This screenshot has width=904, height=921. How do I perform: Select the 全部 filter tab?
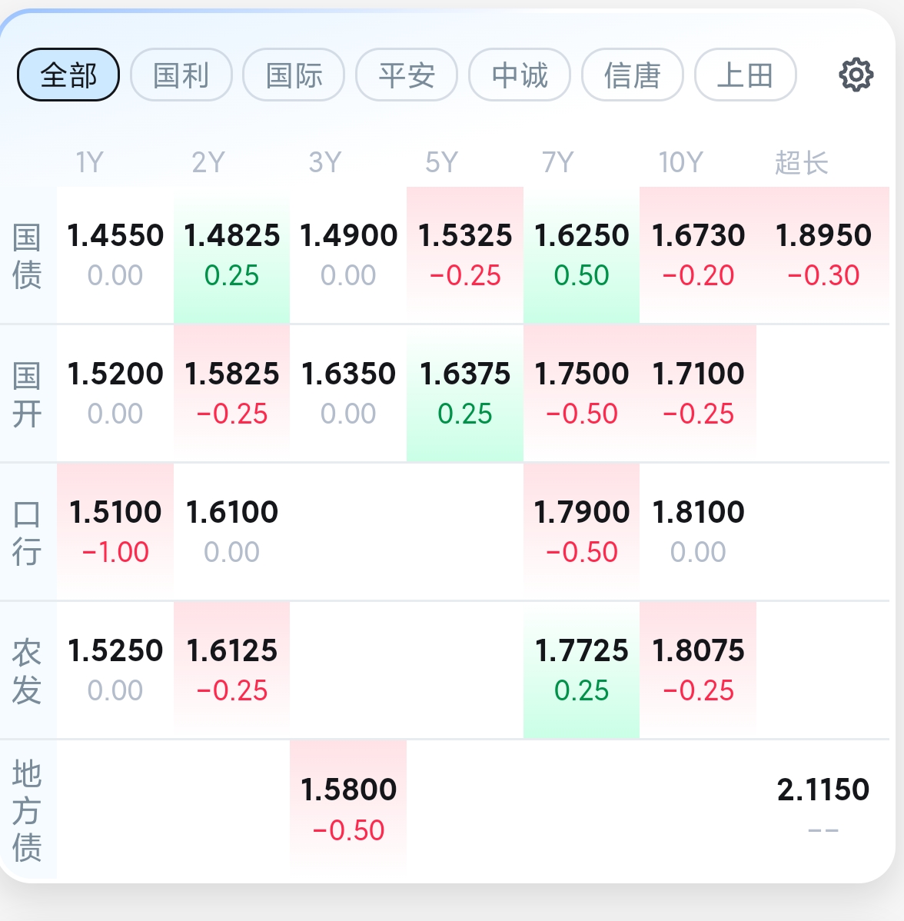68,75
